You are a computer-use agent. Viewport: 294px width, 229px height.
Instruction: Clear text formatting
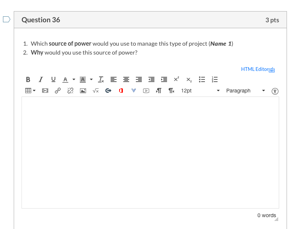101,79
